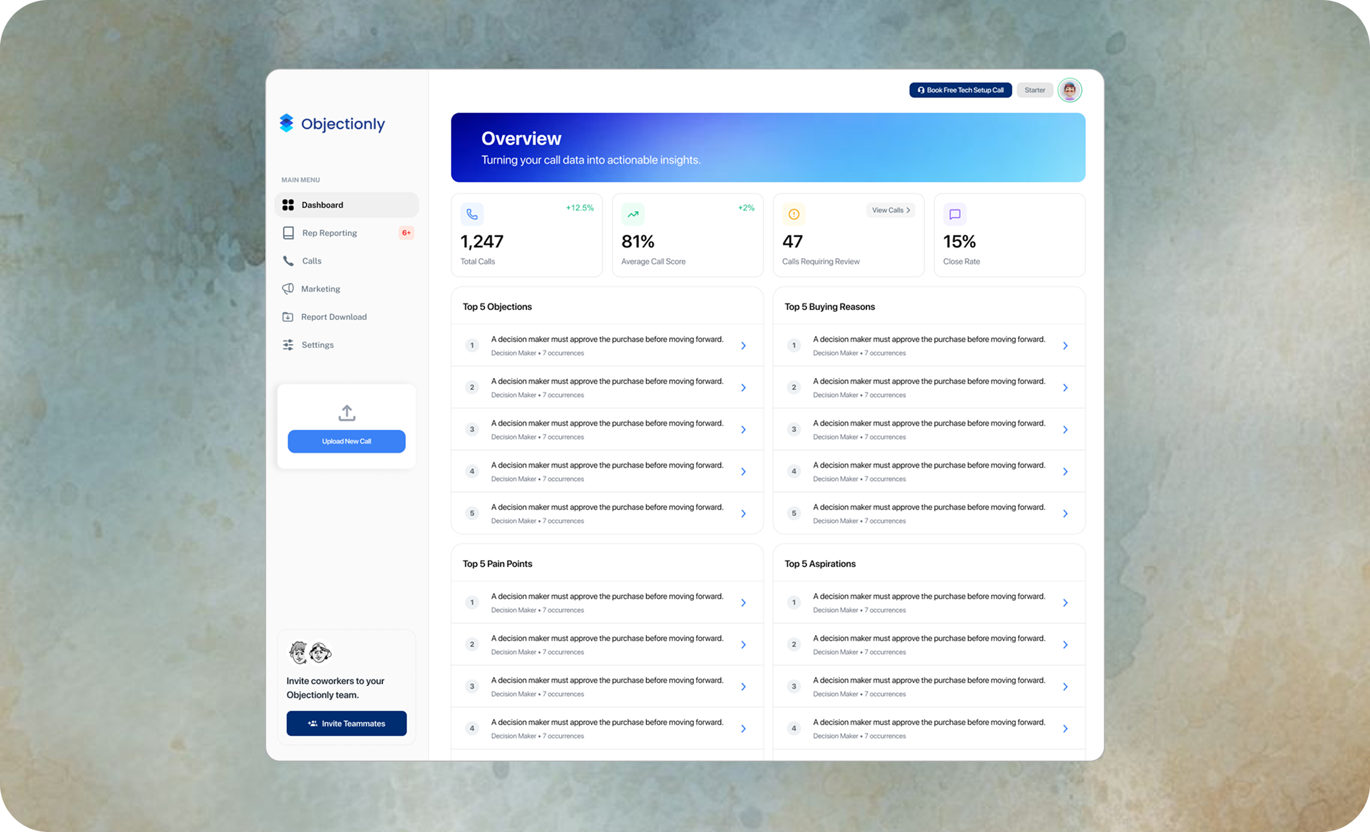
Task: Expand fourth Top 5 Aspirations chevron
Action: click(1065, 729)
